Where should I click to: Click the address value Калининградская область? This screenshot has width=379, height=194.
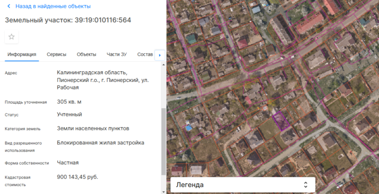pyautogui.click(x=92, y=72)
